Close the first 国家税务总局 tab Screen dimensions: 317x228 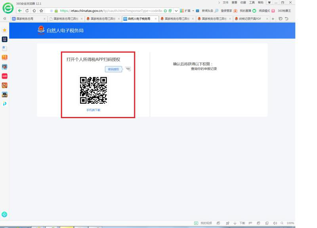point(44,19)
